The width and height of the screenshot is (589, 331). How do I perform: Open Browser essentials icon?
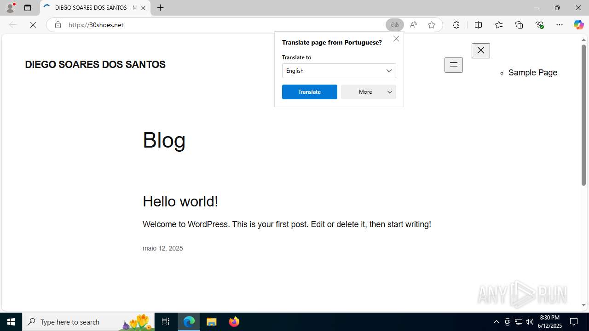click(539, 25)
